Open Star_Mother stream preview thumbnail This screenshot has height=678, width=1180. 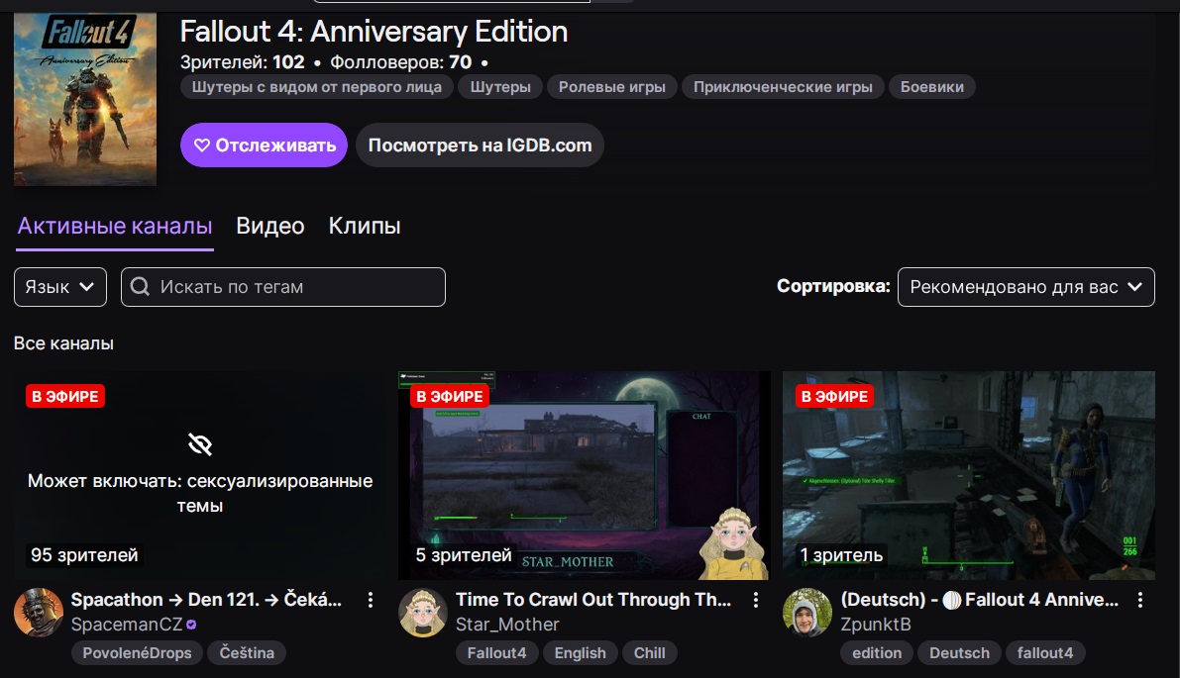[584, 475]
